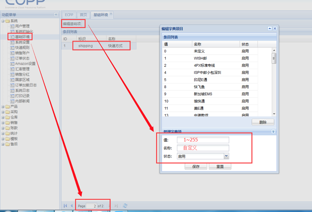This screenshot has width=312, height=212.
Task: Go to previous page in pagination bar
Action: 72,206
